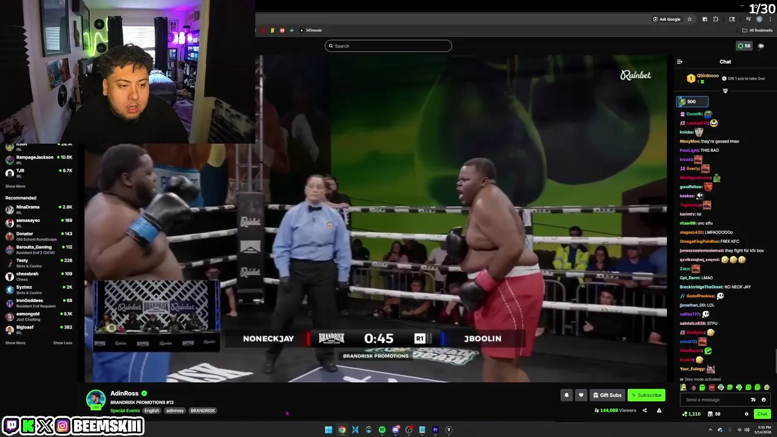Click Show More under followed channels

[x=15, y=186]
